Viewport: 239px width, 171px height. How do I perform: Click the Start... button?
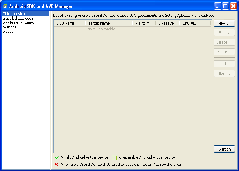pos(224,73)
